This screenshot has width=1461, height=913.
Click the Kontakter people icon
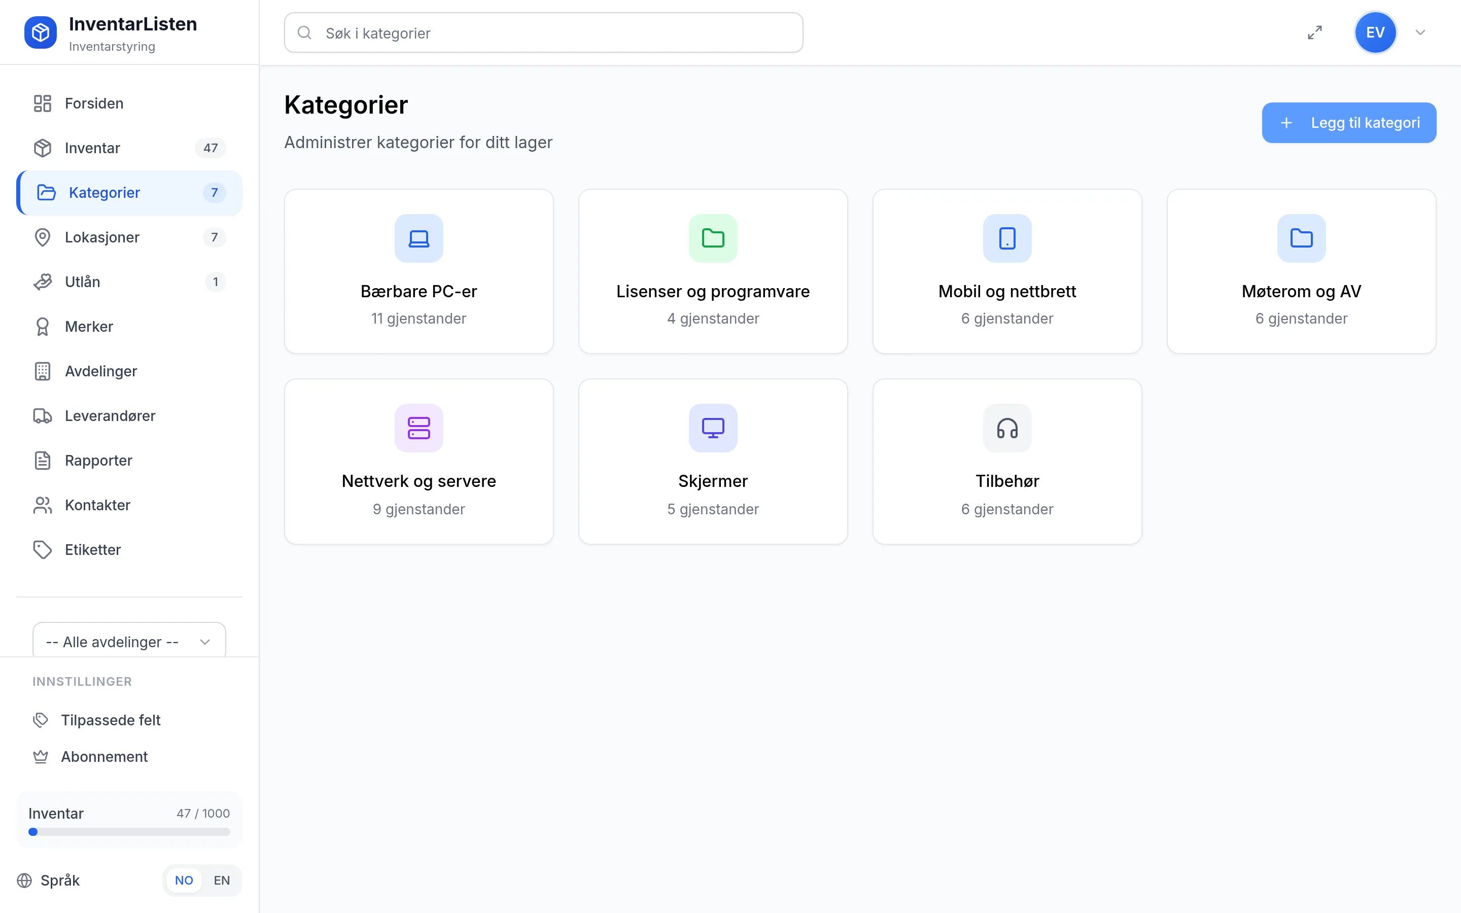click(x=42, y=505)
